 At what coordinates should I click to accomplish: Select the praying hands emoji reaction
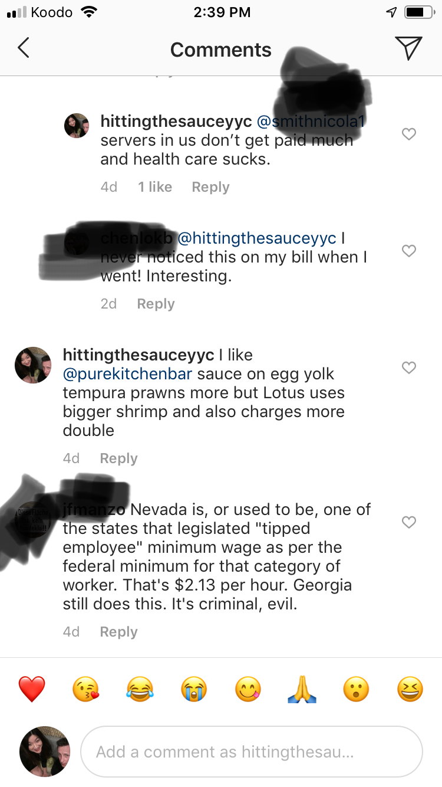click(x=302, y=688)
